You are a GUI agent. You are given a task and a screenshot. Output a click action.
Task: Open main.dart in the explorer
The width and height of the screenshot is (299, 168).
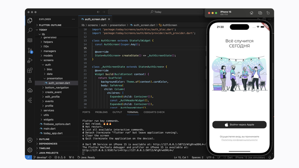57,129
